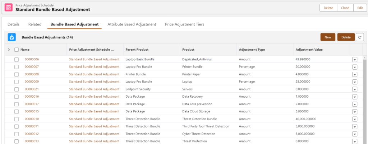Select checkbox for record 00000011
Viewport: 368px width, 144px height.
tap(17, 126)
